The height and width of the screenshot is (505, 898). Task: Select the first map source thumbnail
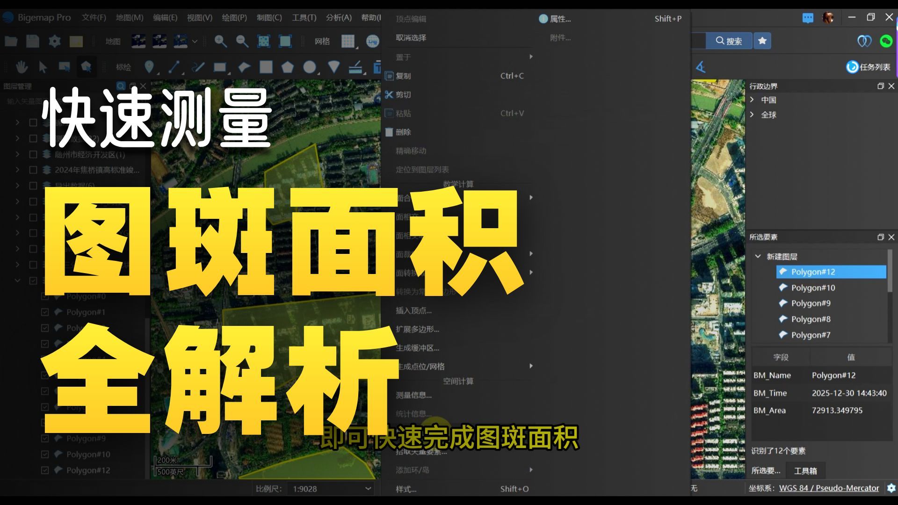pyautogui.click(x=138, y=41)
